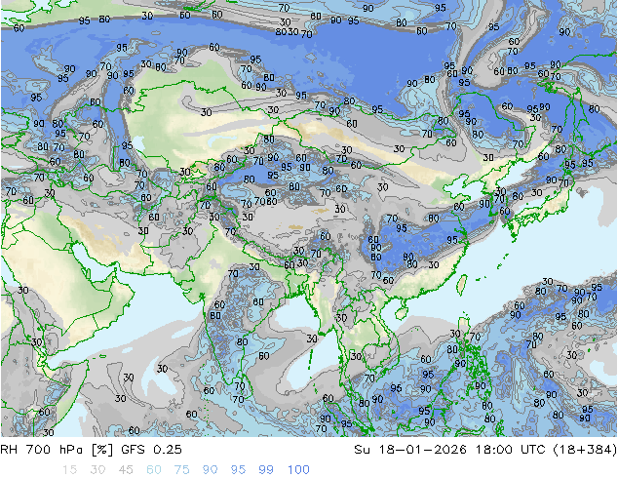This screenshot has height=478, width=618.
Task: Click the '(18+384)' forecast hour text
Action: tap(585, 449)
